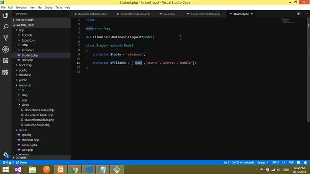310x174 pixels.
Task: Switch to the studentedit.blade.php tab
Action: (92, 14)
